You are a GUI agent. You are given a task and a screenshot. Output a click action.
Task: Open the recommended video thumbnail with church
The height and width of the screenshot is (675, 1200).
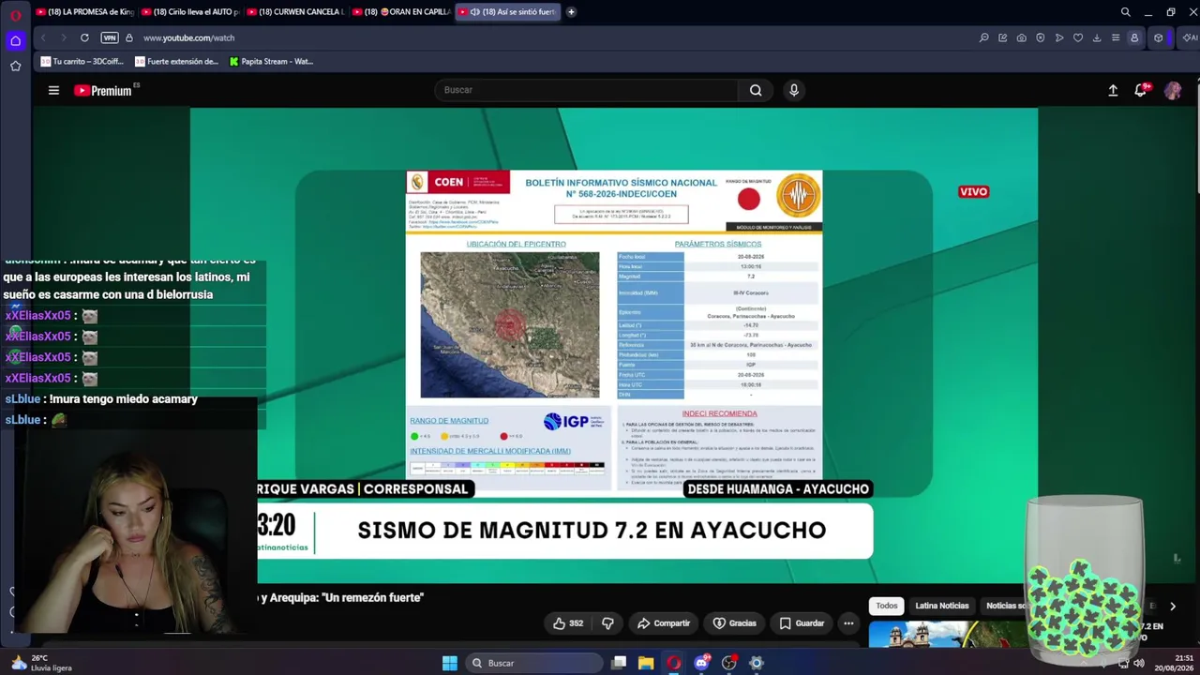pyautogui.click(x=947, y=635)
